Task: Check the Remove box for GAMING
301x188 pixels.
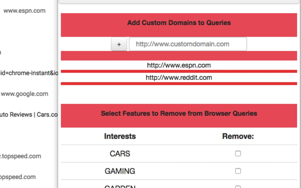Action: [238, 171]
